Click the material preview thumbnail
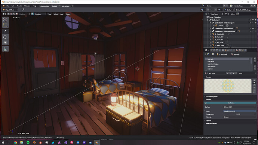Screen dimensions: 258x145 [x=228, y=86]
